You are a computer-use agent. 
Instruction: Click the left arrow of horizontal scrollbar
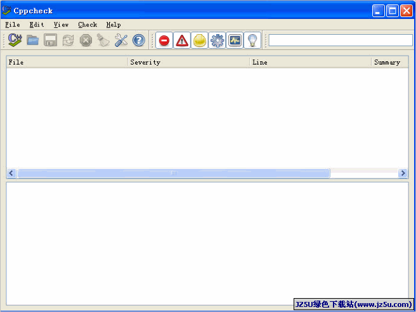click(11, 173)
